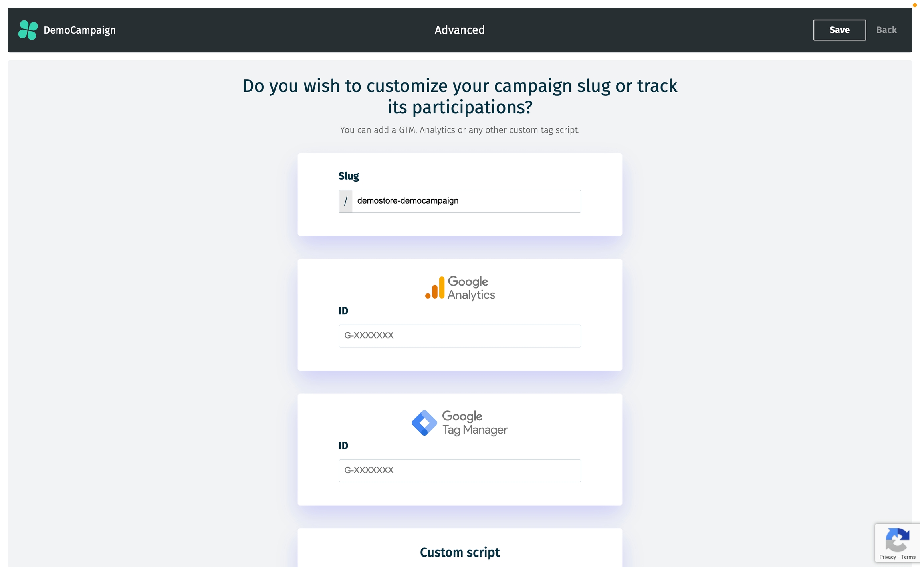Viewport: 920px width, 575px height.
Task: Click the Custom script section heading
Action: coord(460,552)
